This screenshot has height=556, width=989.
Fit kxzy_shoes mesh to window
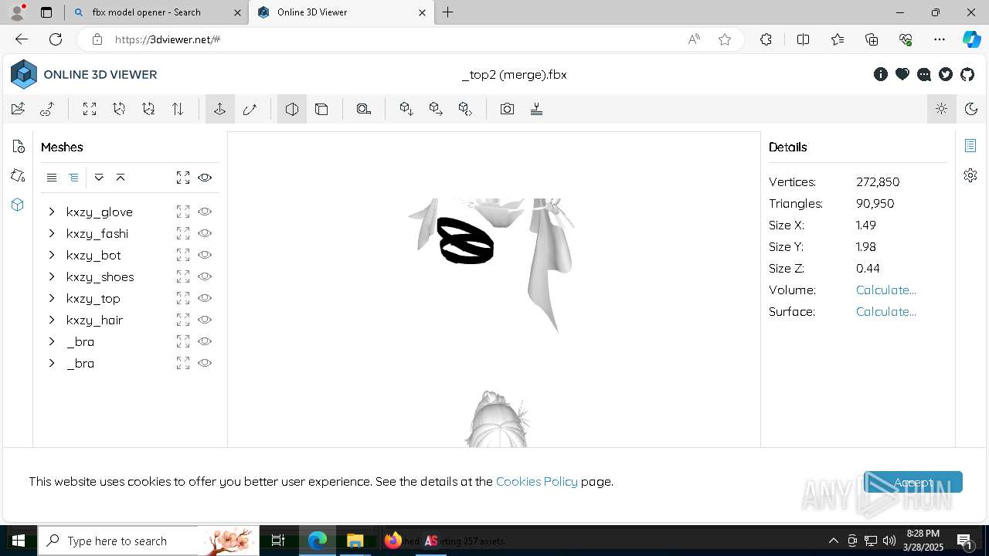click(x=183, y=276)
